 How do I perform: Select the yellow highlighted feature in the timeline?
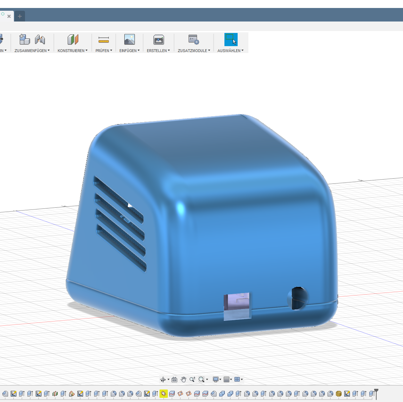click(x=163, y=394)
